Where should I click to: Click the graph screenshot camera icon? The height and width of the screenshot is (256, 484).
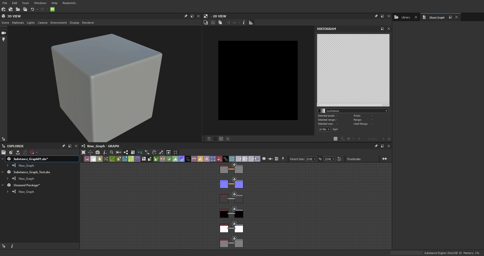tap(98, 152)
